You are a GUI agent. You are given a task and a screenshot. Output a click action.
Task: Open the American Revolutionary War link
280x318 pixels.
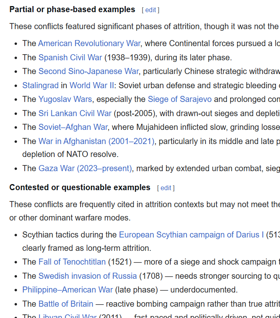[x=89, y=43]
